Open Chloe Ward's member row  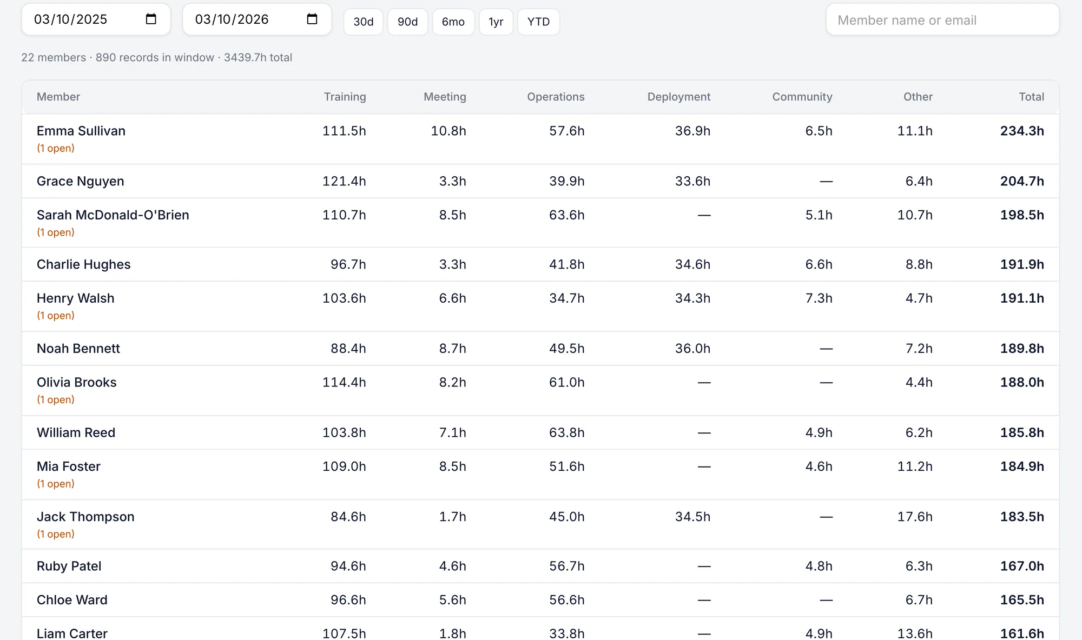click(x=540, y=600)
